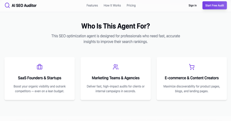Click the users icon for Marketing Teams
Viewport: 231px width, 121px height.
point(116,67)
